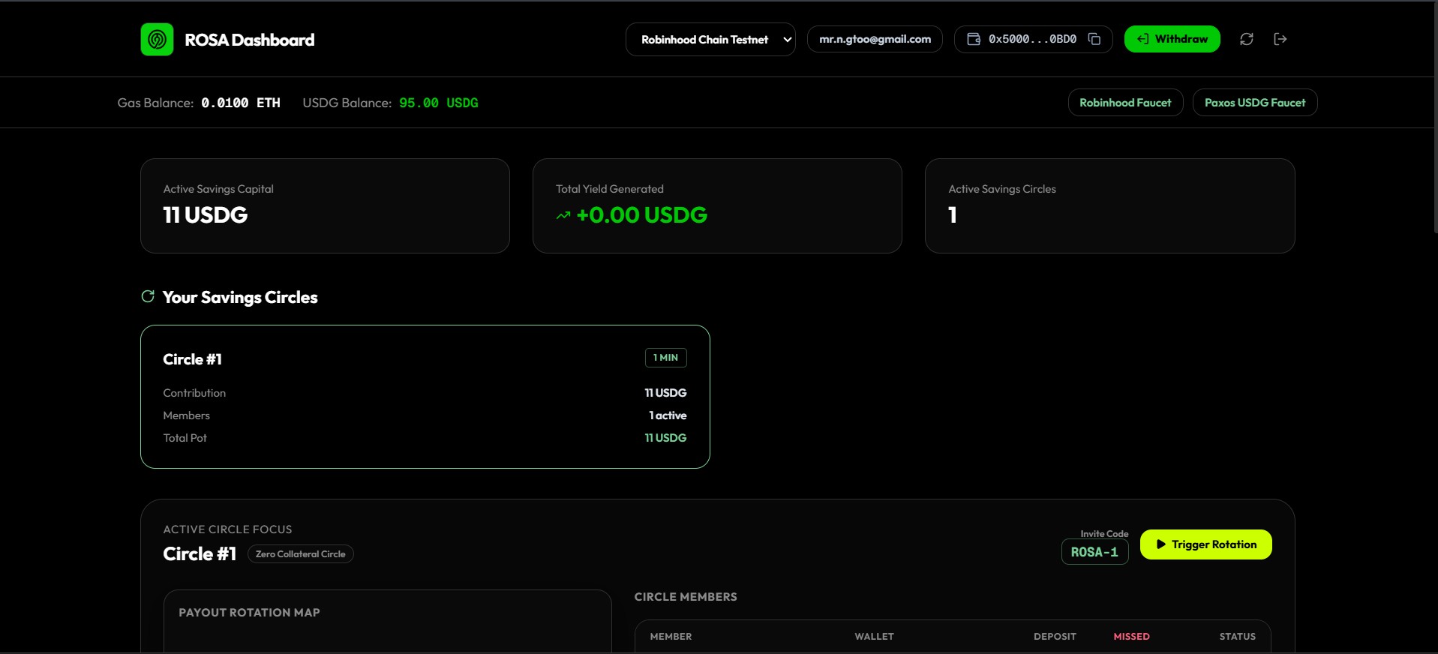Trigger Rotation for Circle #1

pyautogui.click(x=1206, y=544)
